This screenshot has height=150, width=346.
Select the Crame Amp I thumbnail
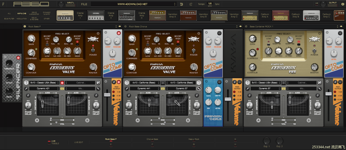(65, 16)
